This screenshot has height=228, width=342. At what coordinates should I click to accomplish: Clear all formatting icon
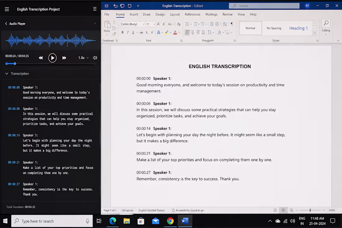[179, 24]
